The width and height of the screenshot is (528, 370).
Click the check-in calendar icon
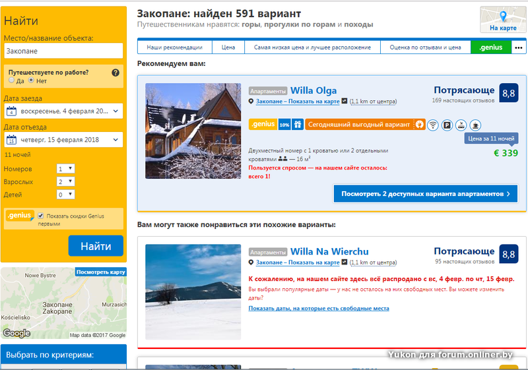point(11,111)
